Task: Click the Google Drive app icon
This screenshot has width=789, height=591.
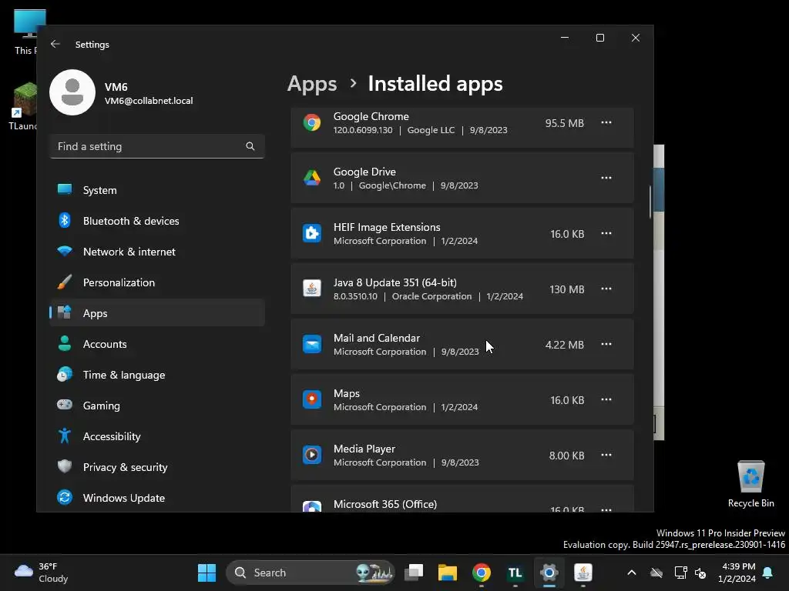Action: pos(312,178)
